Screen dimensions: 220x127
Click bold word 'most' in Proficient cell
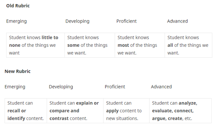(x=123, y=45)
